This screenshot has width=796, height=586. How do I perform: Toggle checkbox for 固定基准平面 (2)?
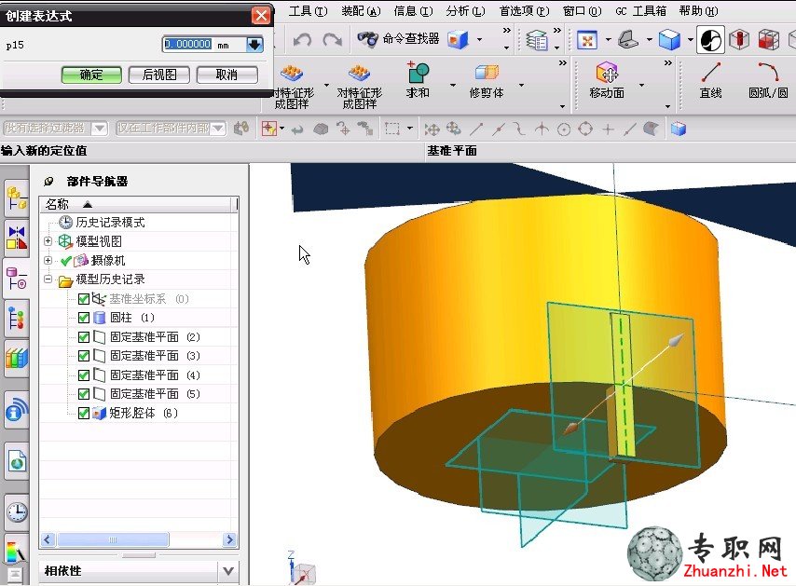[84, 337]
